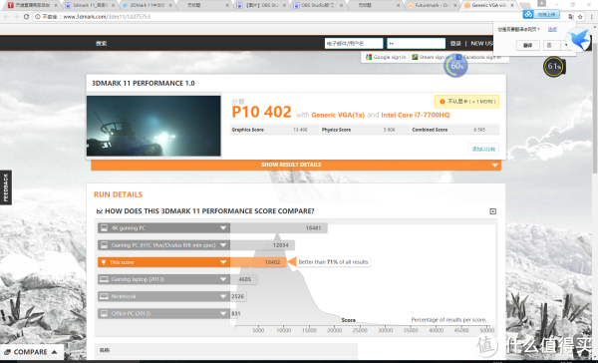The height and width of the screenshot is (363, 598).
Task: Click the blue bird extension icon
Action: pyautogui.click(x=578, y=40)
